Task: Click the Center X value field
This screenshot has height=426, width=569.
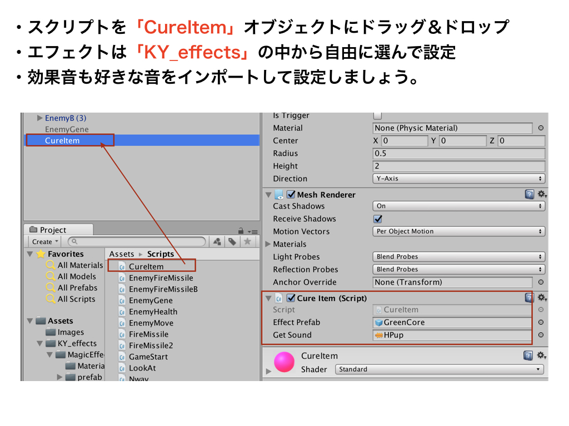Action: (x=405, y=141)
